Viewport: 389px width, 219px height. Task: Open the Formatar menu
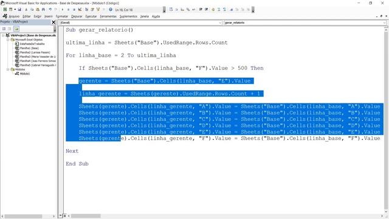62,16
